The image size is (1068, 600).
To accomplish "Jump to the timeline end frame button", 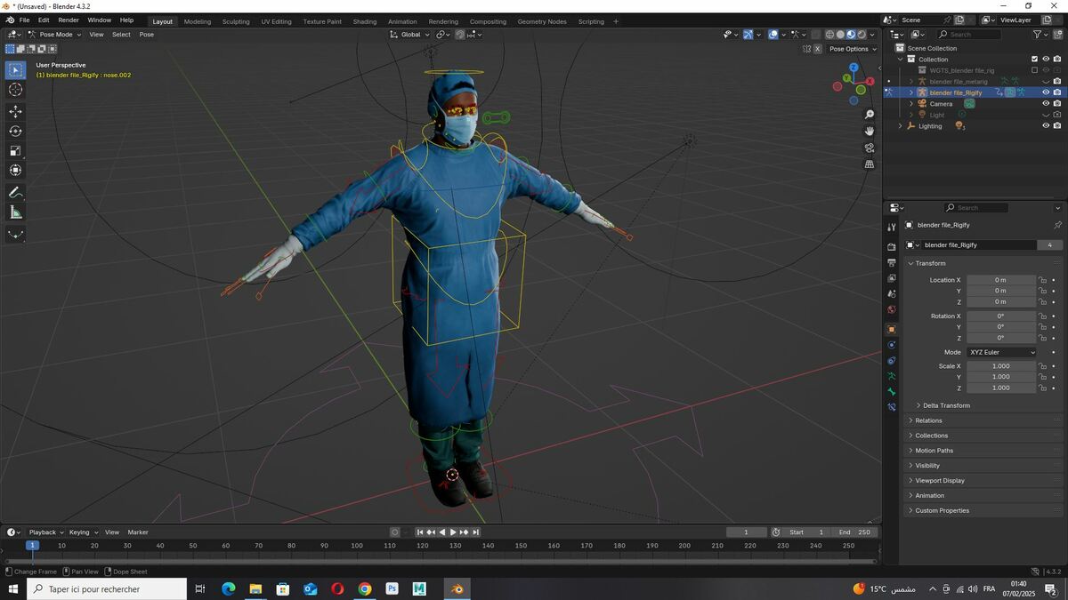I will coord(475,532).
